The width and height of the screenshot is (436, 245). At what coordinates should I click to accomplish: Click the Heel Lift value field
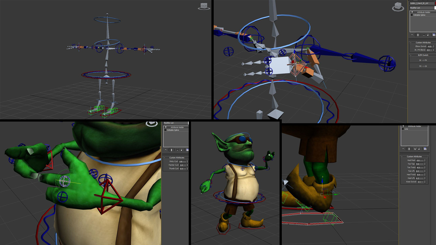point(420,178)
